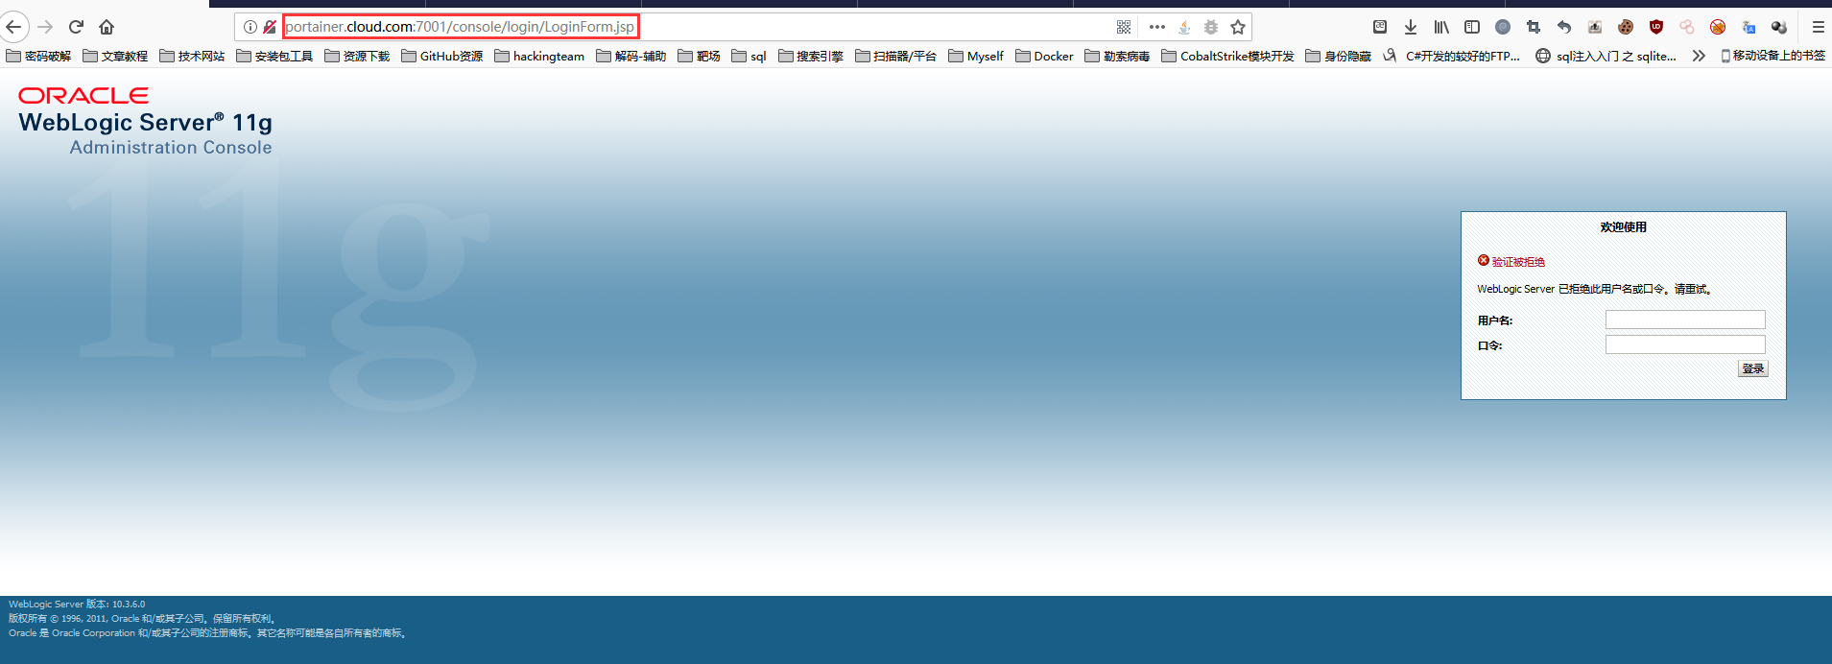Open the hackingteam bookmark folder
1832x664 pixels.
(540, 56)
